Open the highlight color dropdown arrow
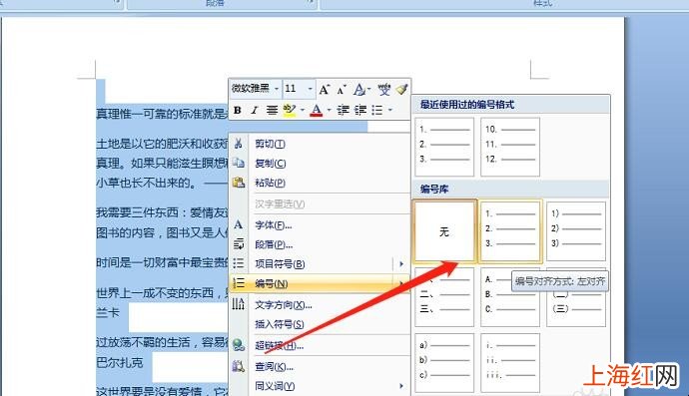 (x=302, y=110)
